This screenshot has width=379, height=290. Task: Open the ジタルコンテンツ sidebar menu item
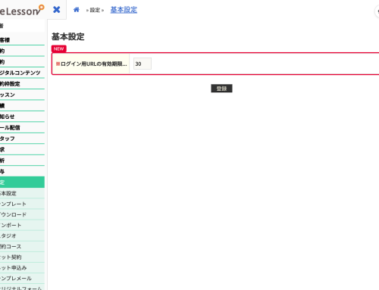pos(22,73)
